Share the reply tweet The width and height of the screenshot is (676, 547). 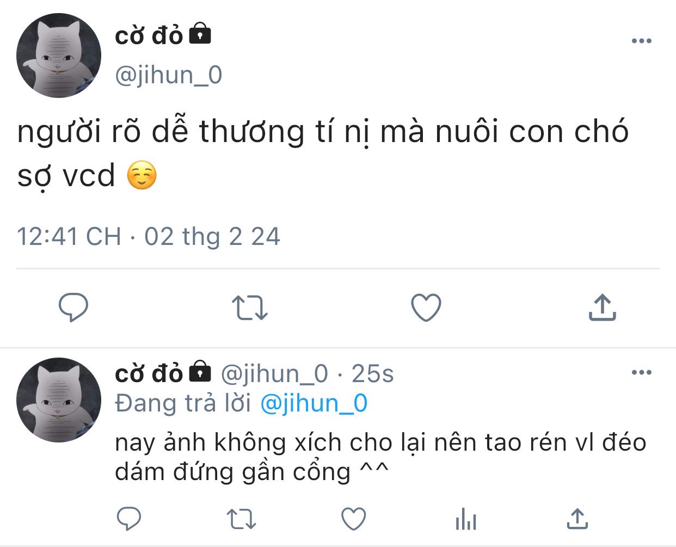(x=577, y=518)
